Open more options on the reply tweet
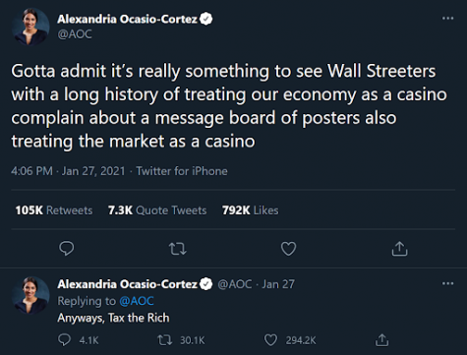Image resolution: width=467 pixels, height=355 pixels. [x=448, y=283]
